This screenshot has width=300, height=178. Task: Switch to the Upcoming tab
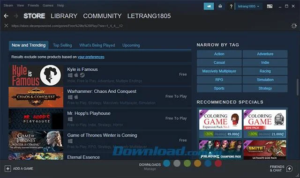tap(131, 45)
